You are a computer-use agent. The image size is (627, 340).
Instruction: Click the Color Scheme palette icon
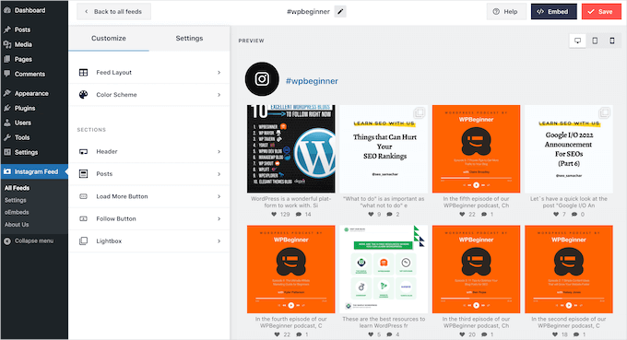pos(83,95)
